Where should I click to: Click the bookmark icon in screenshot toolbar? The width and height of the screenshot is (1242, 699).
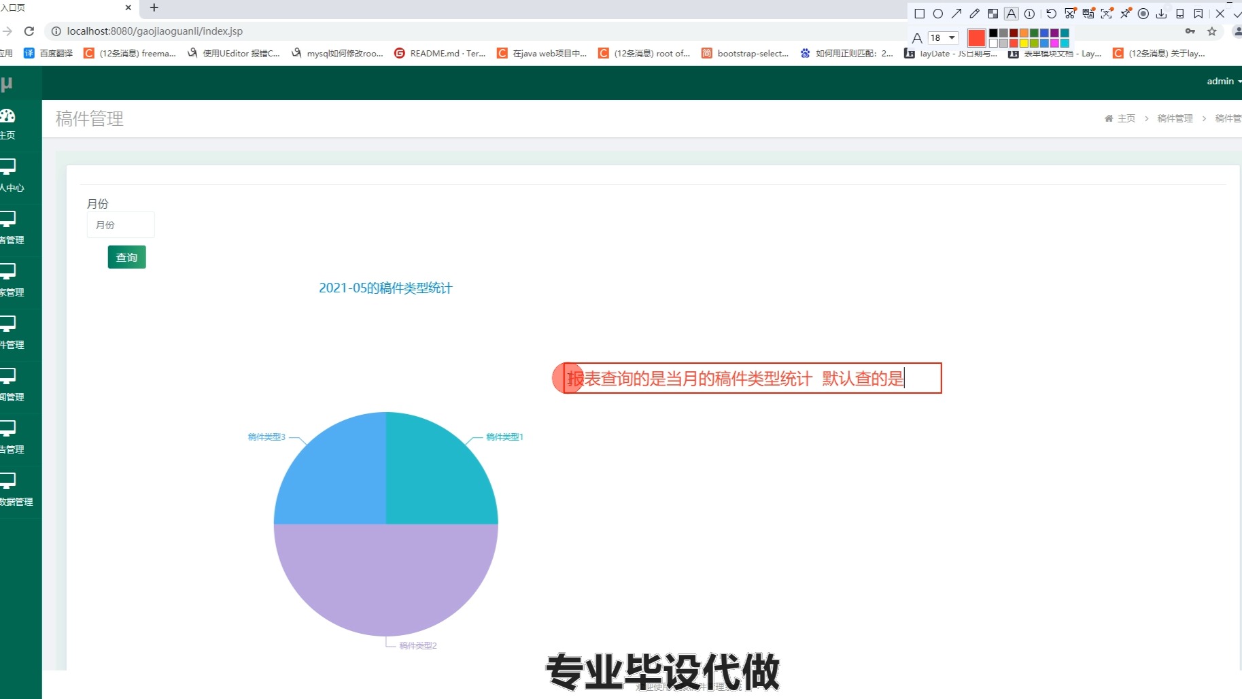[x=1198, y=14]
